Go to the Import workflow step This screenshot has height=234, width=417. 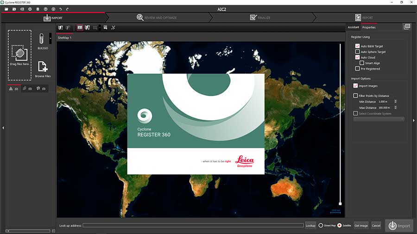click(x=53, y=18)
